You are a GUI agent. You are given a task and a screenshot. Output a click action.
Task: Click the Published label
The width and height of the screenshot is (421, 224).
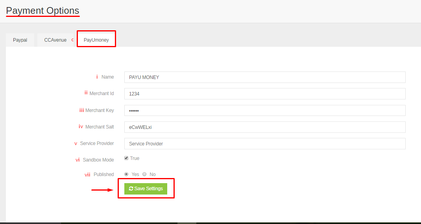(103, 174)
